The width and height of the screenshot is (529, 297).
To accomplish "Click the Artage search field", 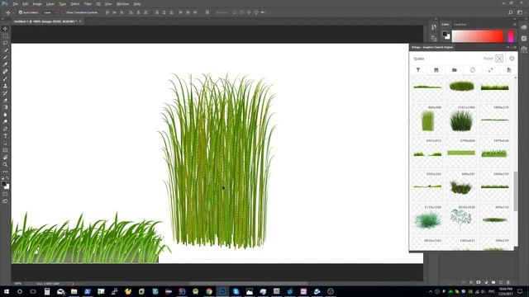I will [447, 59].
